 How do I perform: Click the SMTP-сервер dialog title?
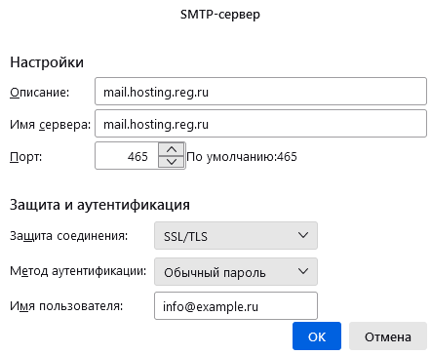[x=220, y=15]
